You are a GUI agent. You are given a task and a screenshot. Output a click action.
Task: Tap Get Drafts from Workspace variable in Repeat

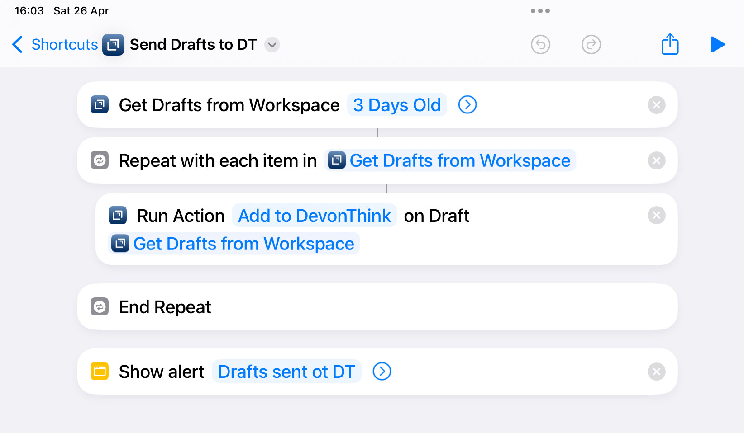(x=450, y=160)
